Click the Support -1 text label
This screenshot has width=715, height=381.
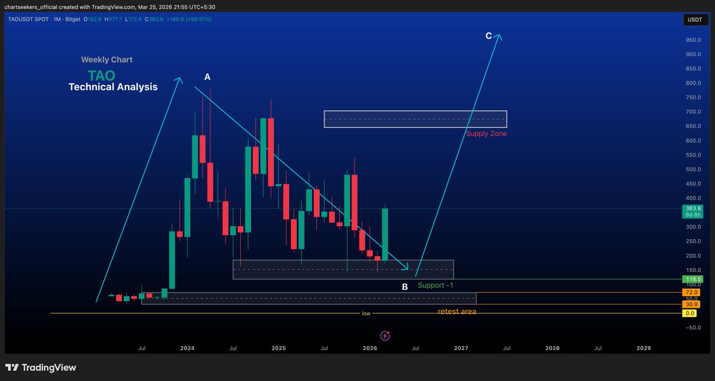pos(436,285)
